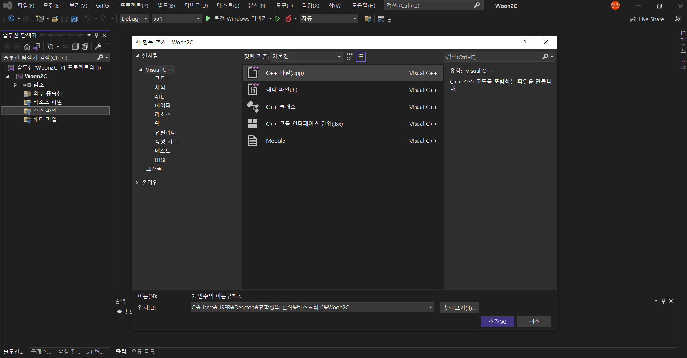The image size is (687, 358).
Task: Click the dialog help question mark
Action: [x=525, y=42]
